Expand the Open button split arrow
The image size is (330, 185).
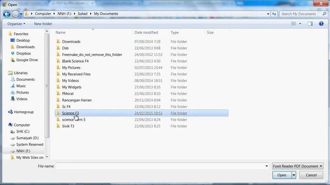click(x=294, y=175)
